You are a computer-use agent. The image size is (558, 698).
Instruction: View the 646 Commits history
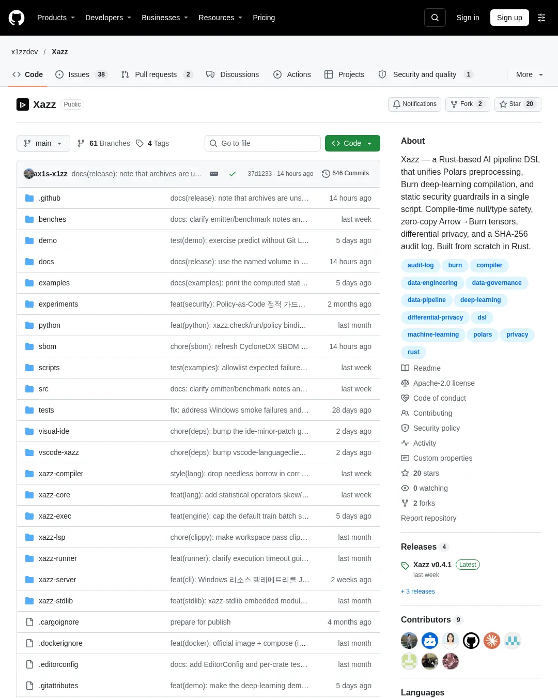click(345, 174)
